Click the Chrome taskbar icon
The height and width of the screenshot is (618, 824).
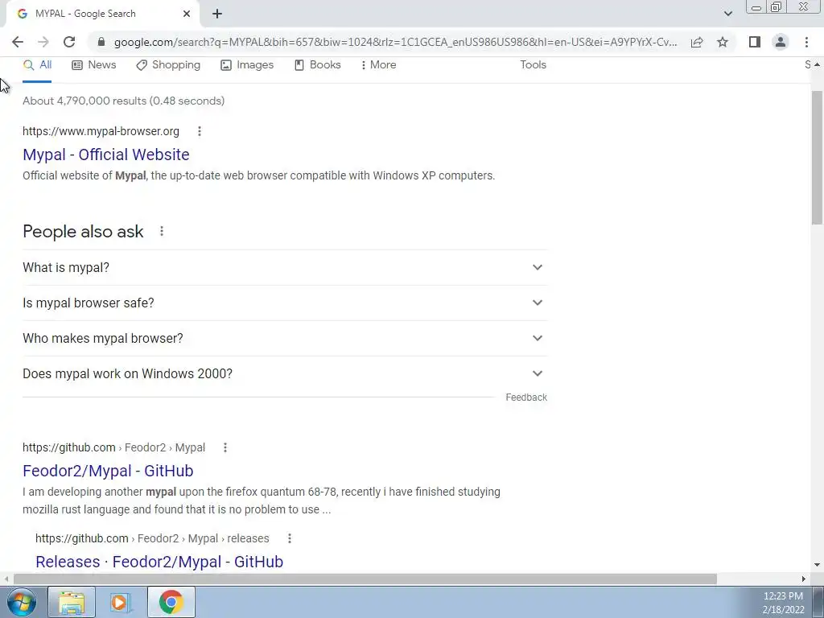[x=171, y=602]
